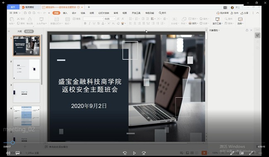
Task: Click the 协作 collaborate button
Action: (234, 13)
